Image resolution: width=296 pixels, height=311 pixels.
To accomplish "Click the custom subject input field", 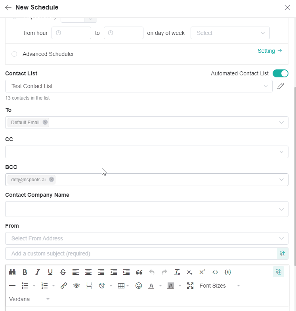I will pos(141,253).
